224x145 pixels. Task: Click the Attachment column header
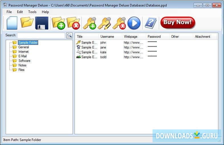point(205,37)
